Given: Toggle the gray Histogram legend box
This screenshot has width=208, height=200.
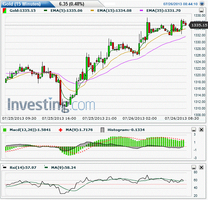Looking at the screenshot, I should (102, 130).
